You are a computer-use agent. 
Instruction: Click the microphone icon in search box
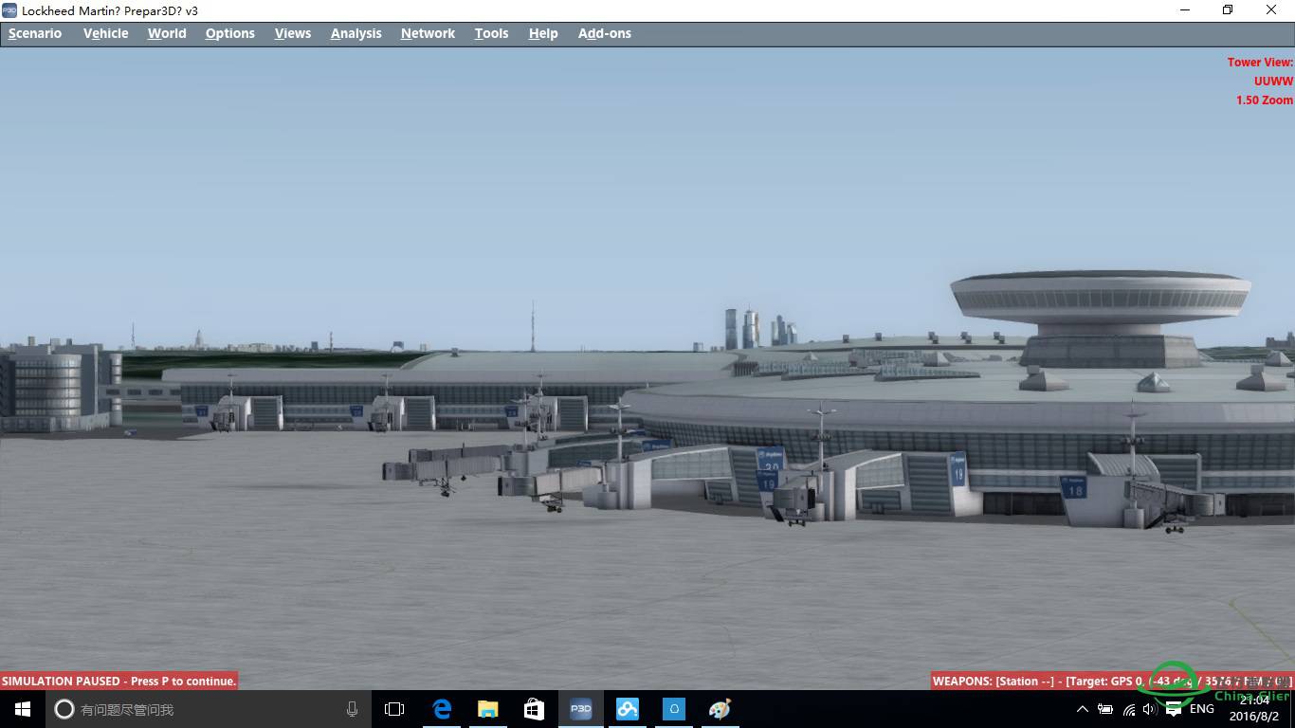[x=352, y=709]
